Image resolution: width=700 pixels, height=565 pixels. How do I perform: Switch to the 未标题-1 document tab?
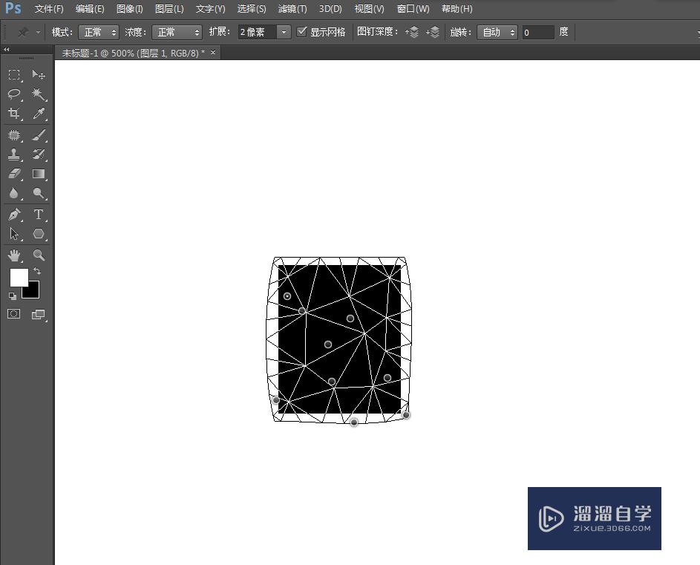click(133, 53)
